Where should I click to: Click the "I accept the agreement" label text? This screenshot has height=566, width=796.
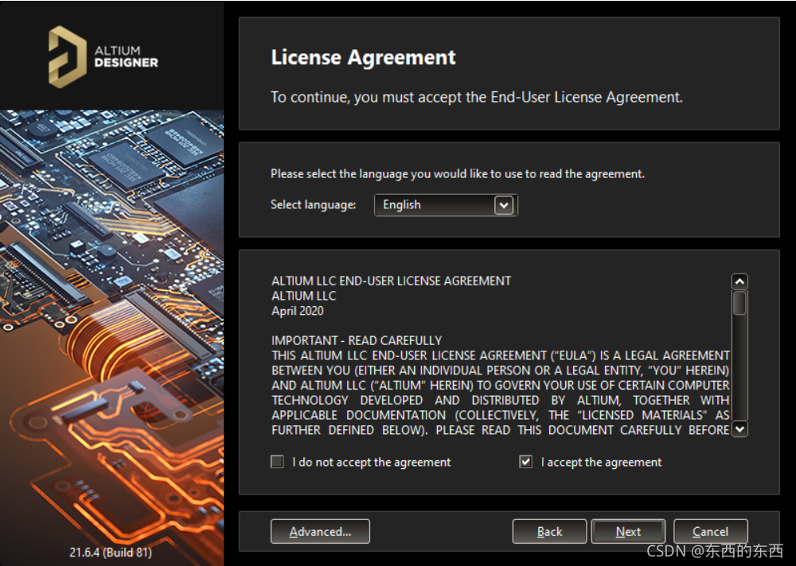point(601,462)
